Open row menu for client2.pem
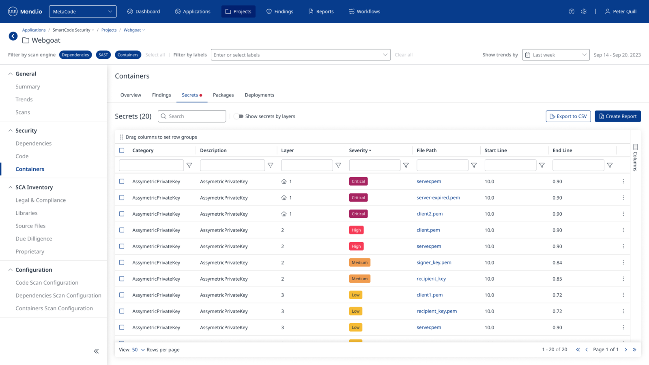This screenshot has width=649, height=365. [623, 214]
